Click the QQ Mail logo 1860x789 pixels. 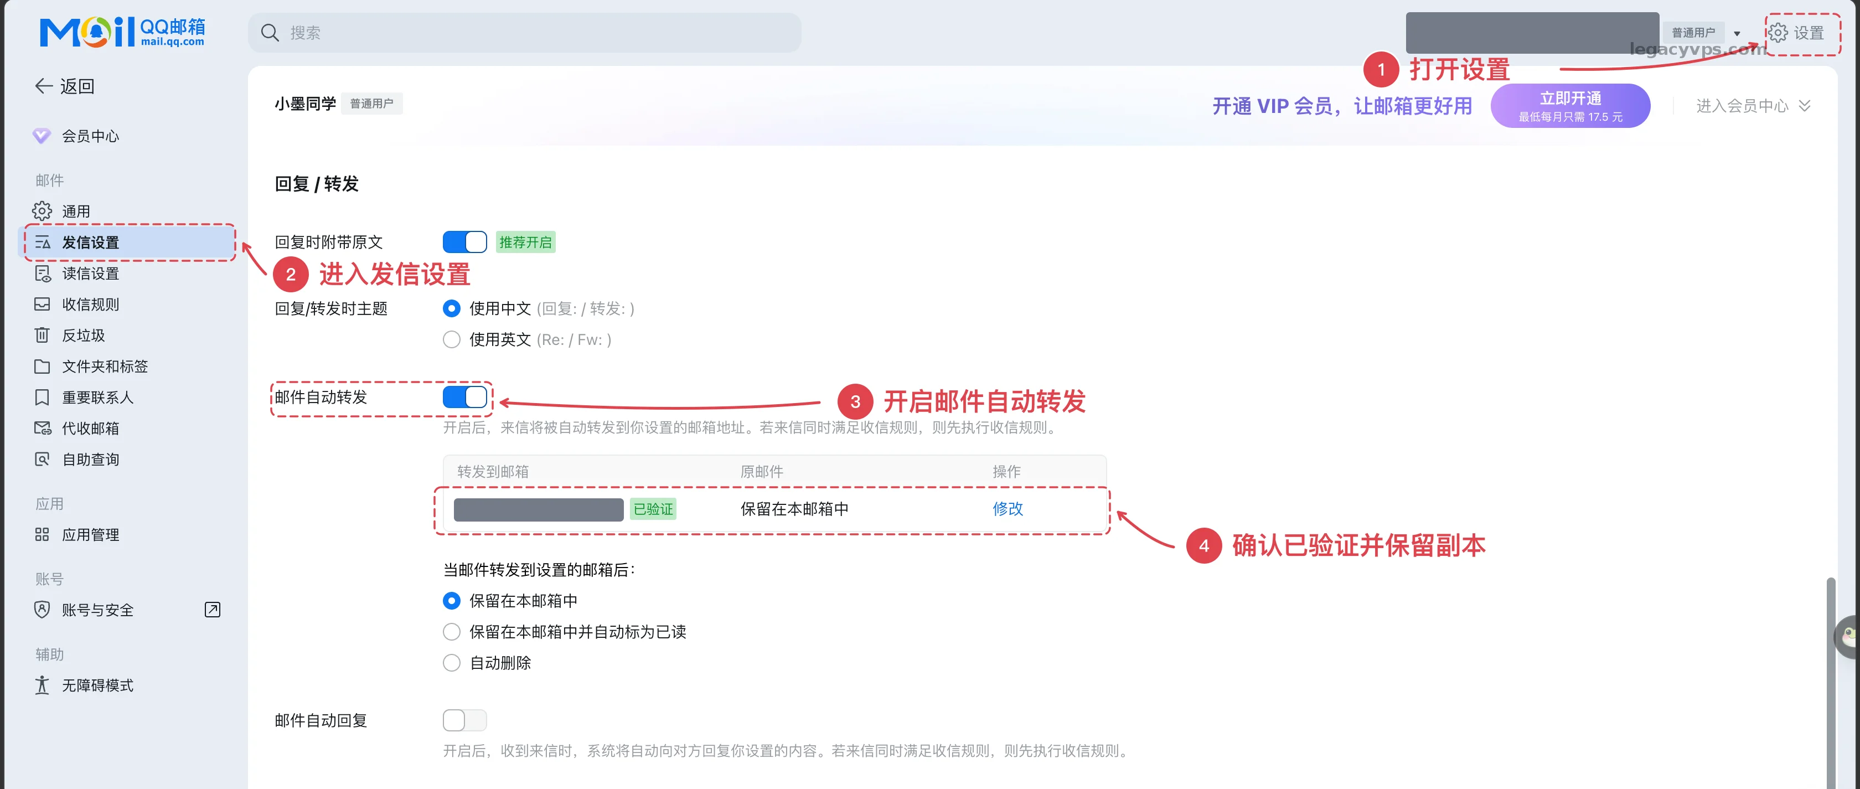122,32
